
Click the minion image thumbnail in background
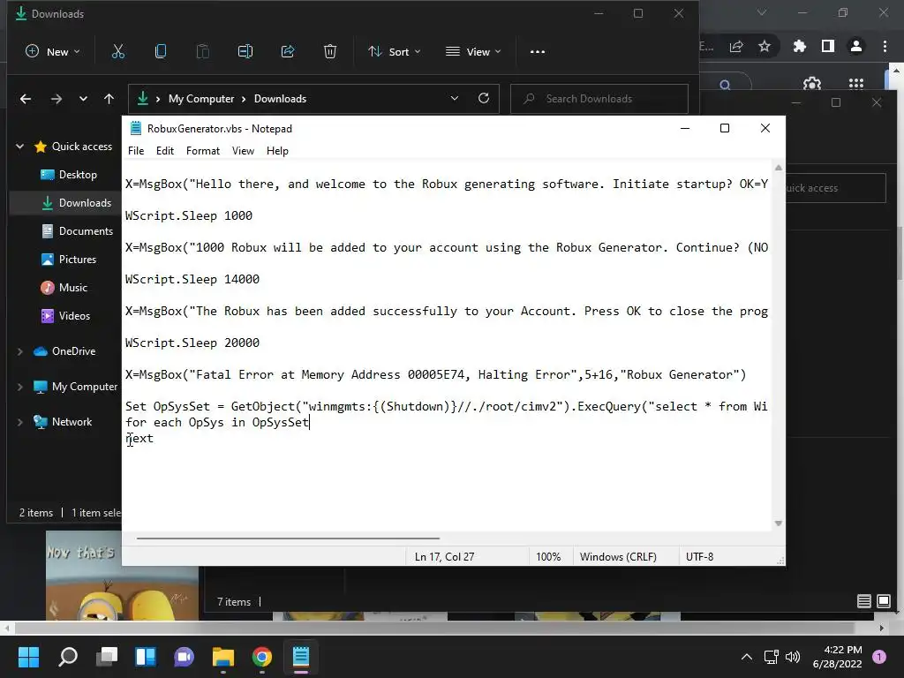122,576
